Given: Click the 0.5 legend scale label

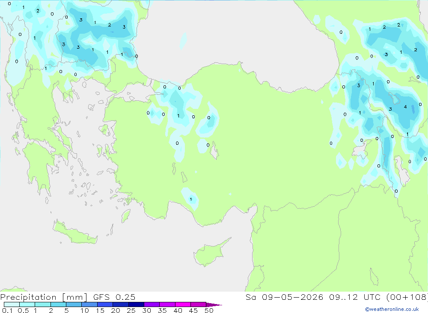Looking at the screenshot, I should tap(23, 310).
